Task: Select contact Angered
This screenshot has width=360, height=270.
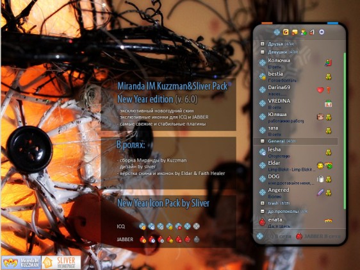Action: coord(295,193)
